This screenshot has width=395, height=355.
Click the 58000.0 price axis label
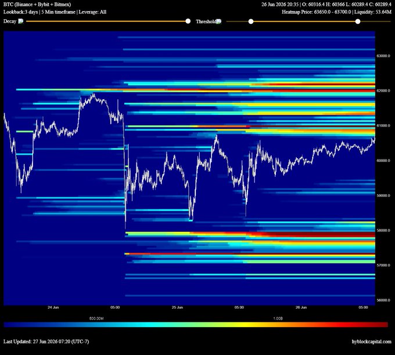tap(383, 230)
